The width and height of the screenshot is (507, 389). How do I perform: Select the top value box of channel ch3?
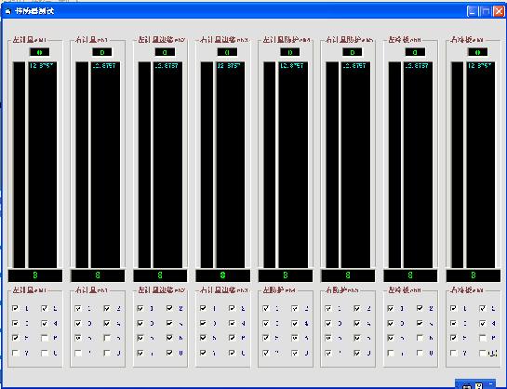[x=227, y=52]
